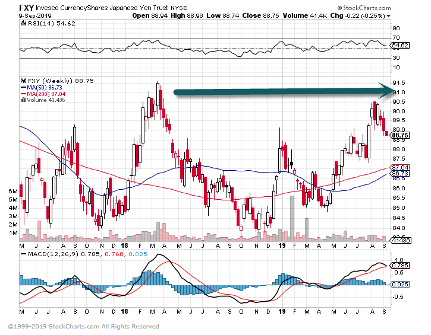This screenshot has height=335, width=431.
Task: Click the red down-triangle change indicator
Action: click(388, 16)
